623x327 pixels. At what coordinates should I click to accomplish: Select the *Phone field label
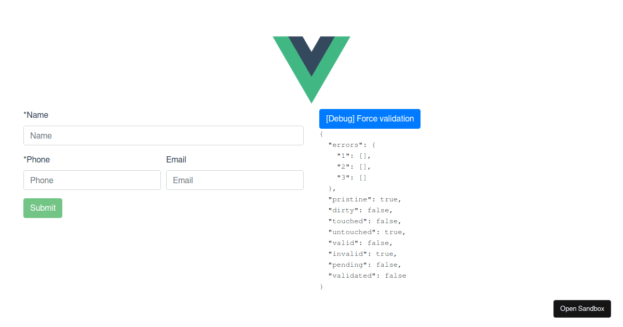pos(36,159)
